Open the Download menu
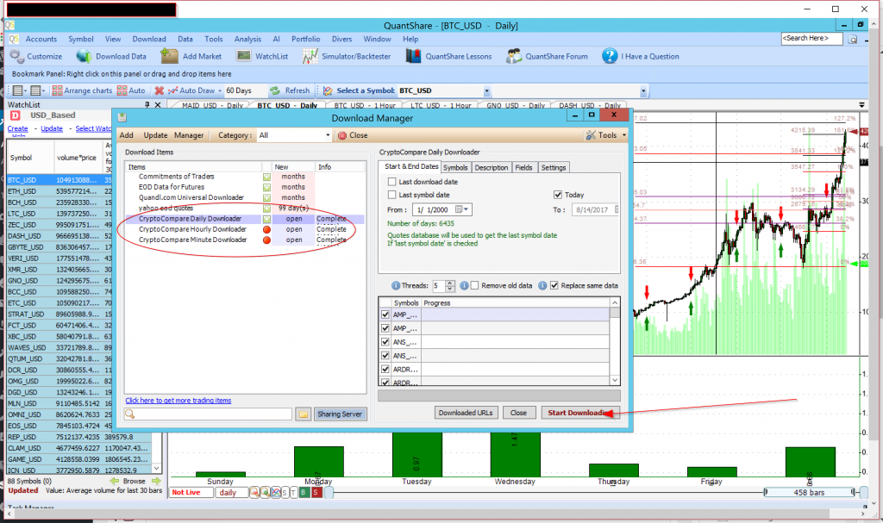This screenshot has height=523, width=883. pyautogui.click(x=149, y=40)
